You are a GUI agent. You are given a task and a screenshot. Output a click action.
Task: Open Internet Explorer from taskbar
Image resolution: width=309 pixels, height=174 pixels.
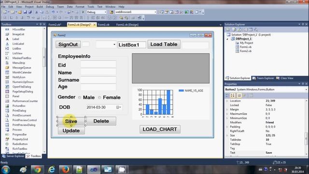coord(52,170)
